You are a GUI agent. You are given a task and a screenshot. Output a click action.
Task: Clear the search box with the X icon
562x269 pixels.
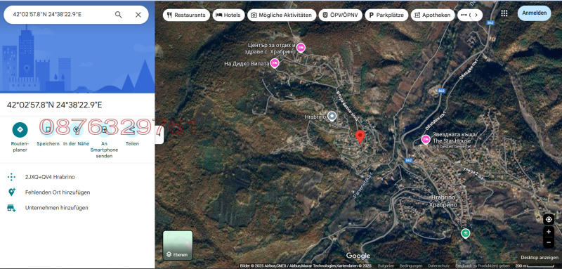[138, 15]
